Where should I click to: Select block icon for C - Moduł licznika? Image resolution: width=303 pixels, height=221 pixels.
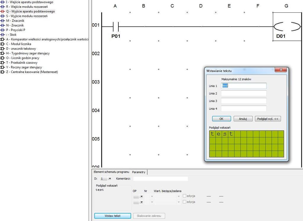2,44
